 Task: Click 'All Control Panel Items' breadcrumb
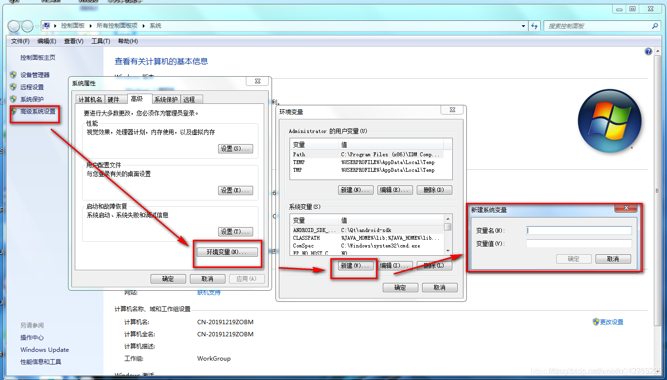pos(117,26)
